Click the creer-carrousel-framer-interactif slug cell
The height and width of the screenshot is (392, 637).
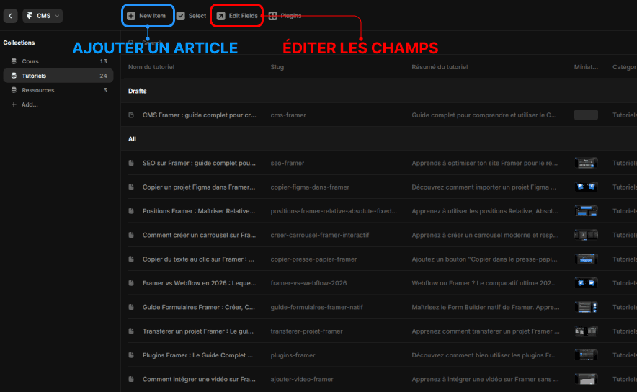(x=320, y=235)
